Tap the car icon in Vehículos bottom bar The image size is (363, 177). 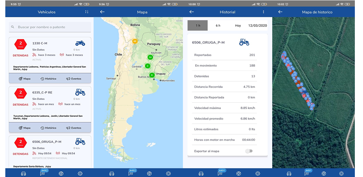pos(23,173)
